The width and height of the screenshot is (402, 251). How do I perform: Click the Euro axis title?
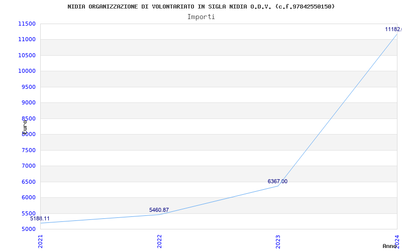click(24, 128)
